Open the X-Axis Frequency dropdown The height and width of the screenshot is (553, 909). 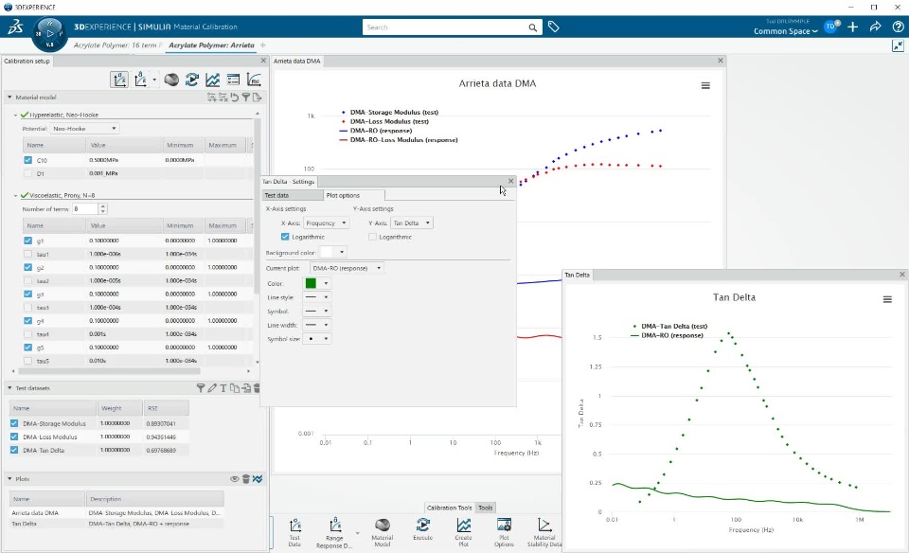point(326,223)
